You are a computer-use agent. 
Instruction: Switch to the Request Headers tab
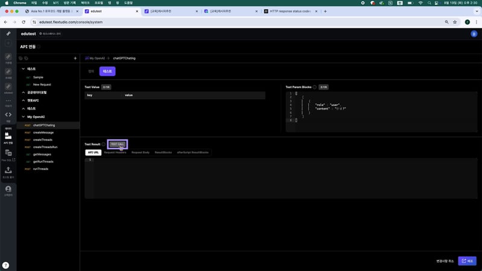(115, 152)
